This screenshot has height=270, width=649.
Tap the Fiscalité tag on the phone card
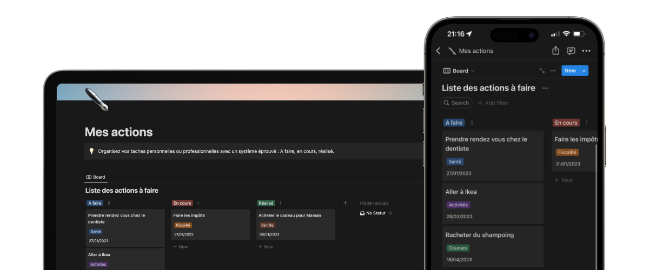click(x=567, y=152)
